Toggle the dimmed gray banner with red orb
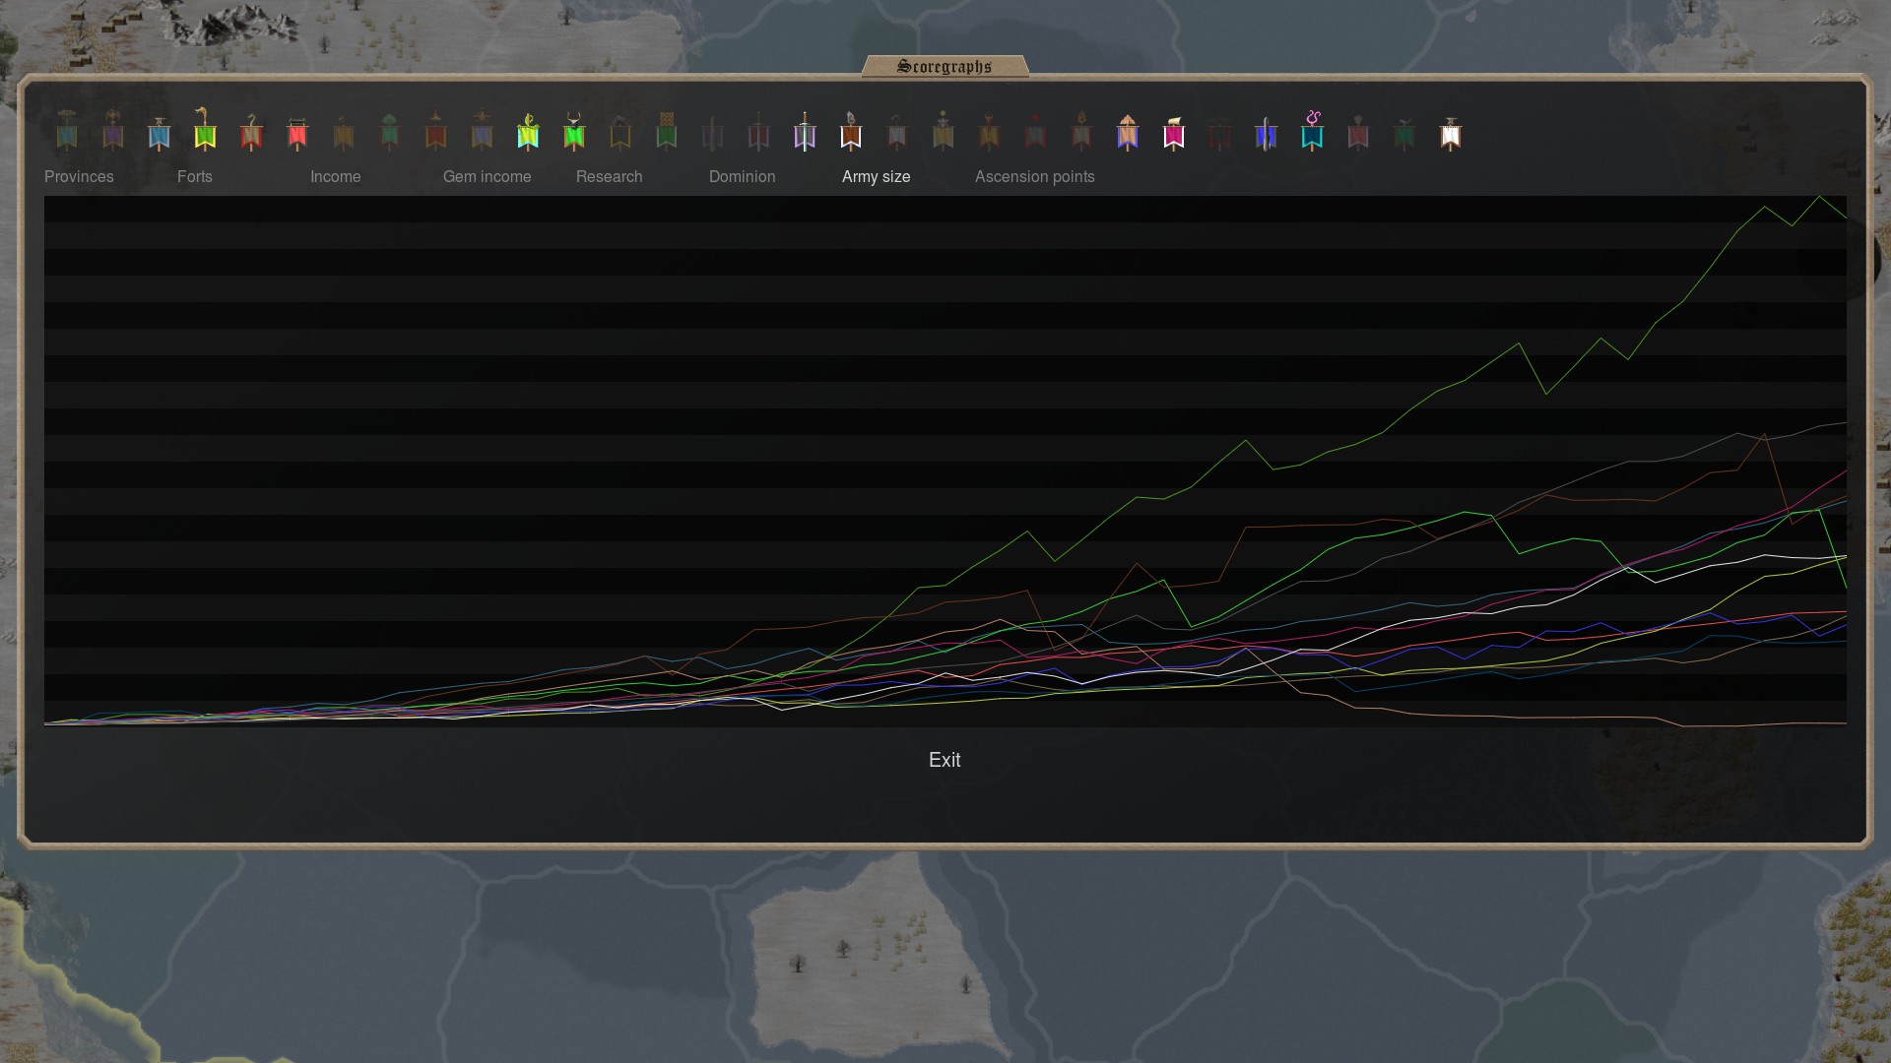The width and height of the screenshot is (1891, 1063). pyautogui.click(x=1035, y=130)
